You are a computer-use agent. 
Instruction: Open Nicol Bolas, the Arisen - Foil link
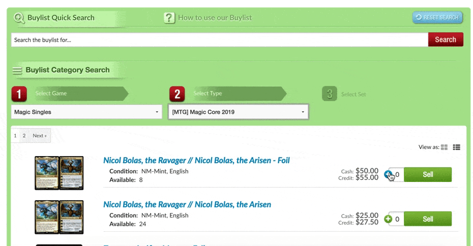(x=196, y=160)
